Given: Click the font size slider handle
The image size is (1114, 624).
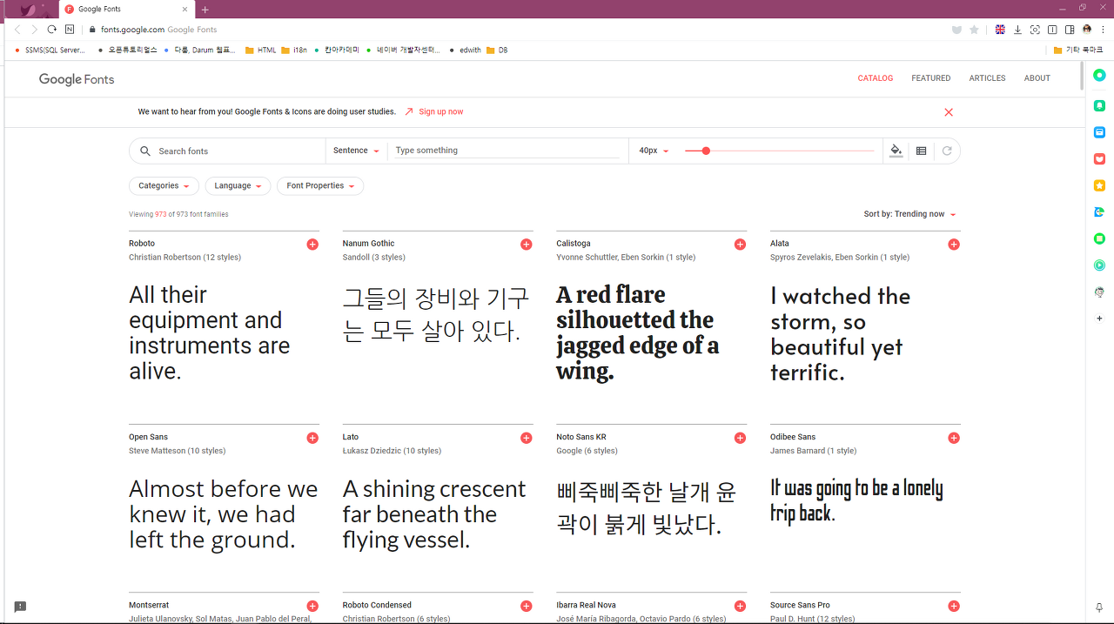Looking at the screenshot, I should point(706,151).
